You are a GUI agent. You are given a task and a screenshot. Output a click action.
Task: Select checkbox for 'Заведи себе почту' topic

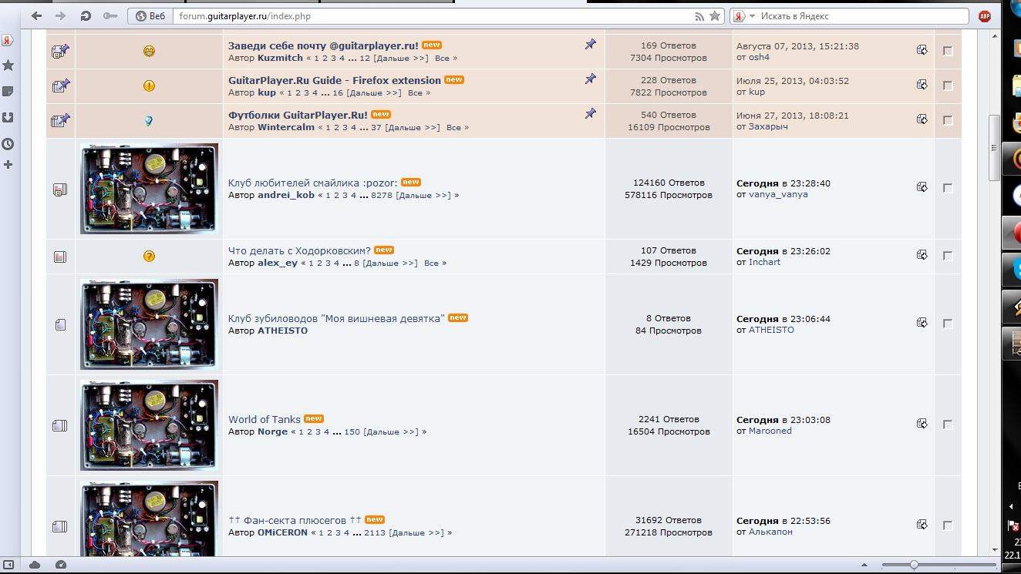coord(948,52)
